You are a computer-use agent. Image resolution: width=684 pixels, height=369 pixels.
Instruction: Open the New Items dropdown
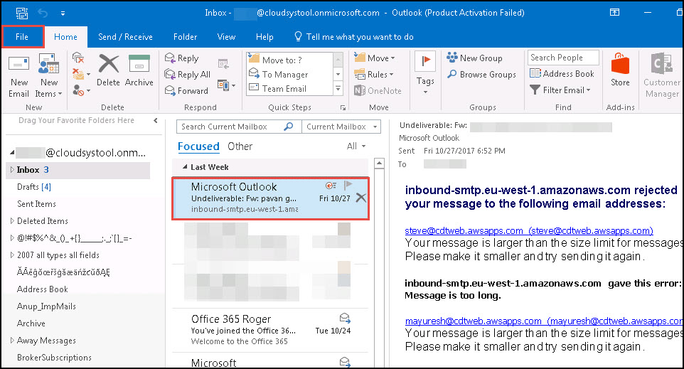point(48,76)
